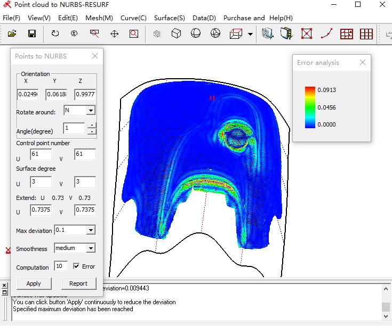Open the Rotate around dropdown
This screenshot has width=392, height=326.
91,111
